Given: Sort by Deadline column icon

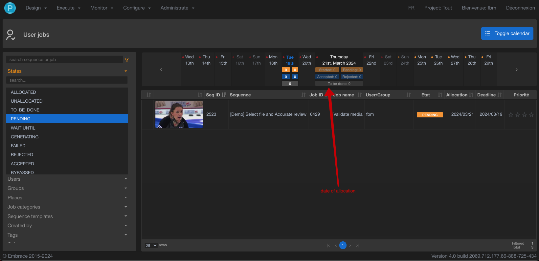Looking at the screenshot, I should click(500, 95).
